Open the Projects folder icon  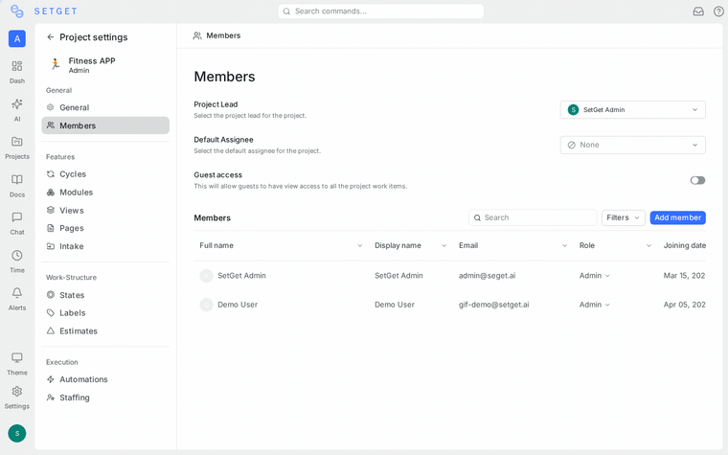click(17, 142)
